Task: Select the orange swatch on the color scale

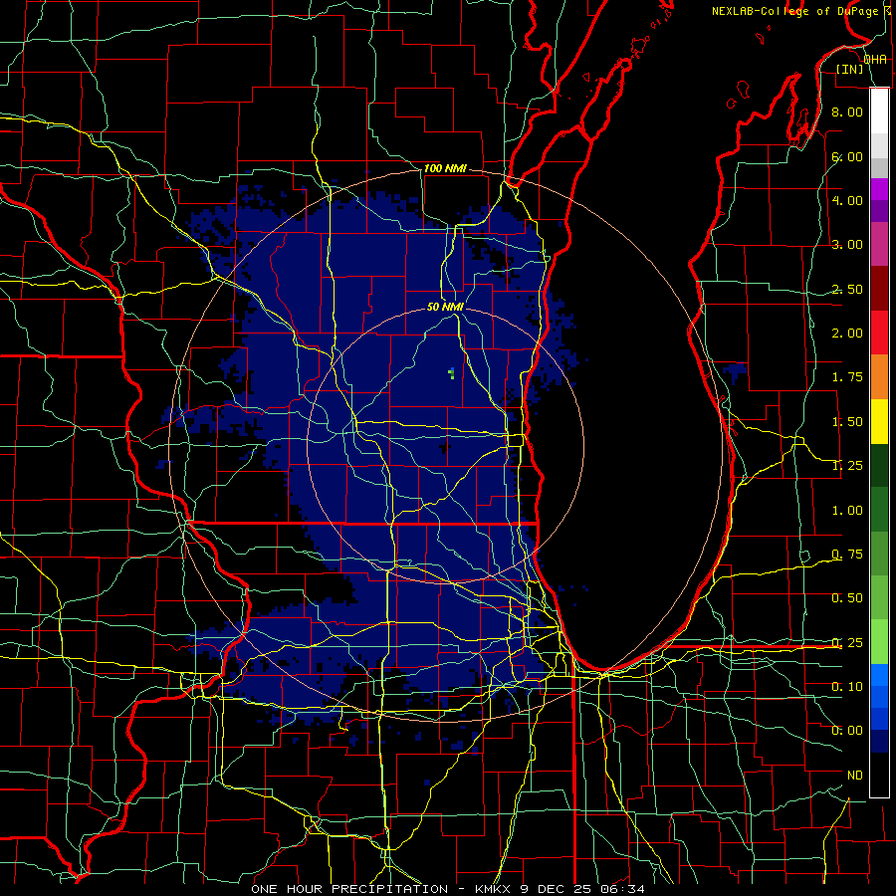Action: 879,377
